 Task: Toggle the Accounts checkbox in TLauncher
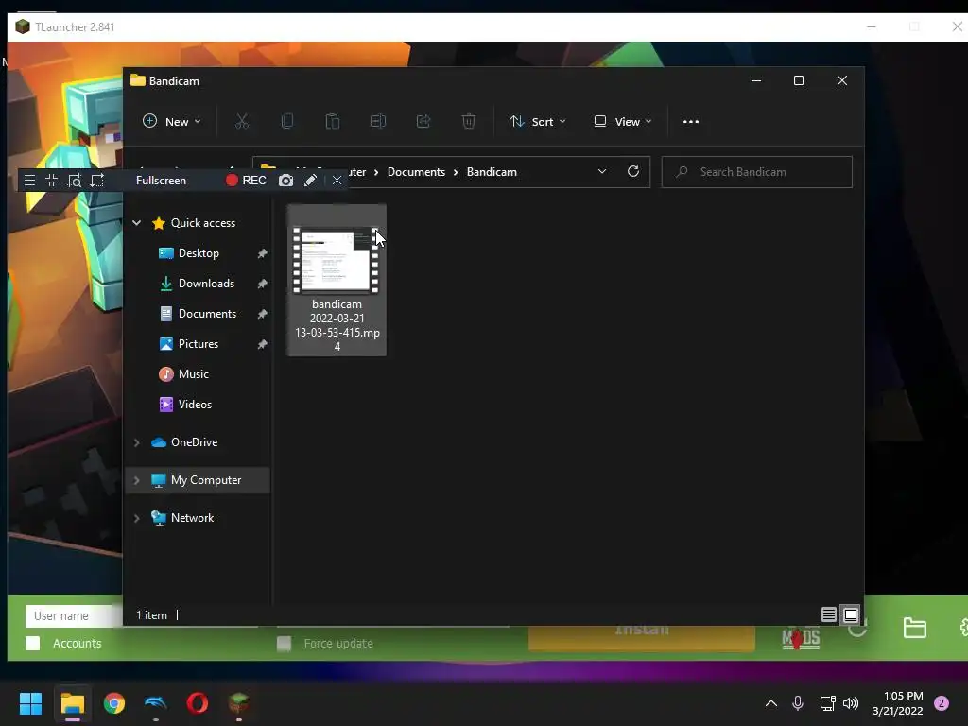33,643
